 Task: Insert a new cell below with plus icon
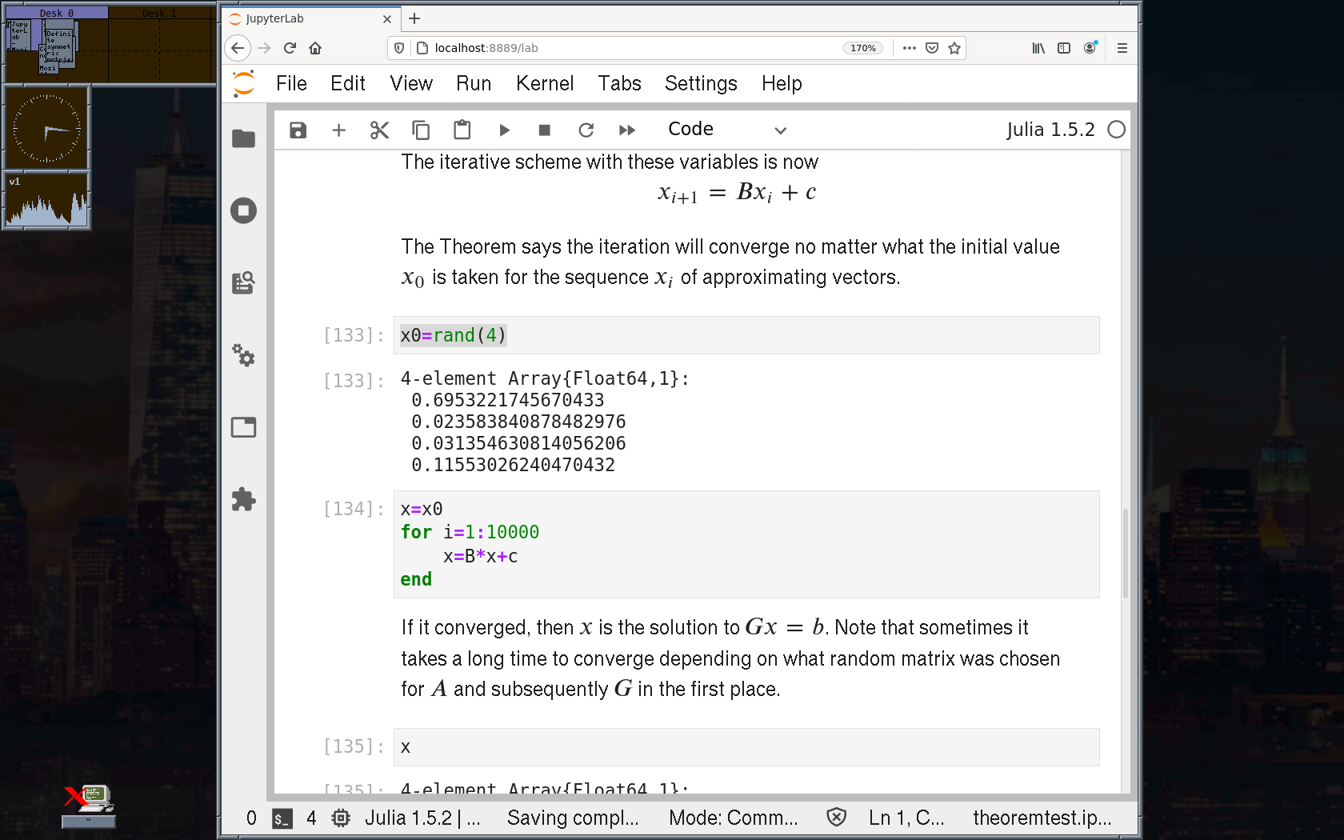(338, 130)
